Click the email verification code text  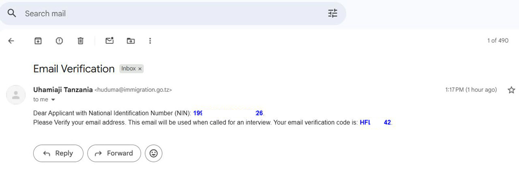click(375, 122)
